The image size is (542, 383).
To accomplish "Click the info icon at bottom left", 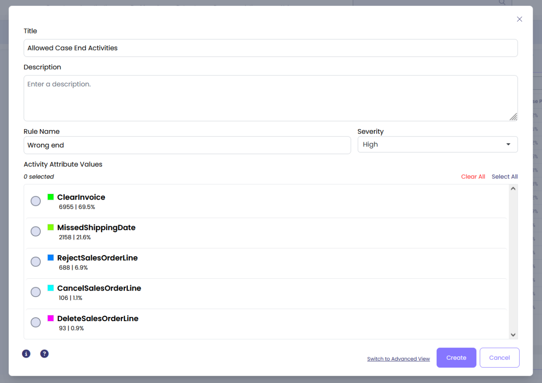I will coord(26,354).
